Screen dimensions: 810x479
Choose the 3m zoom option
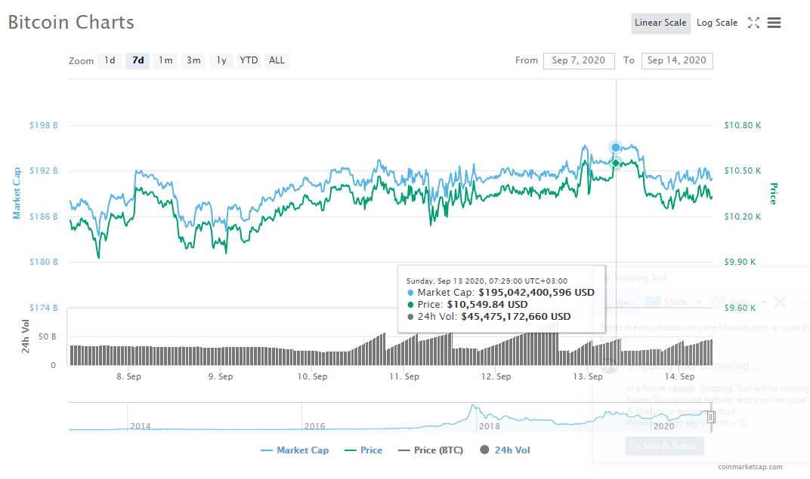pos(193,60)
